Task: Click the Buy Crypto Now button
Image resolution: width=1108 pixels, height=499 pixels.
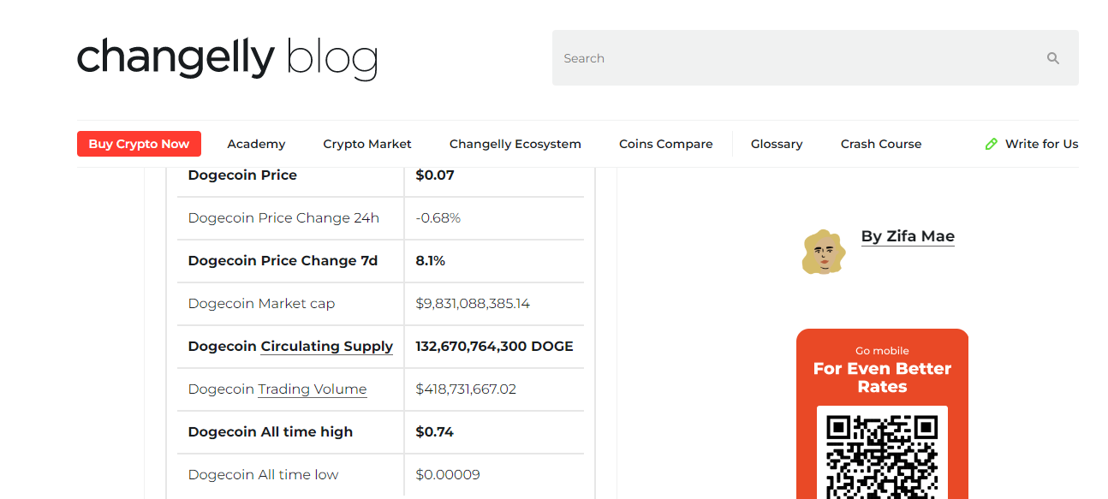Action: coord(139,144)
